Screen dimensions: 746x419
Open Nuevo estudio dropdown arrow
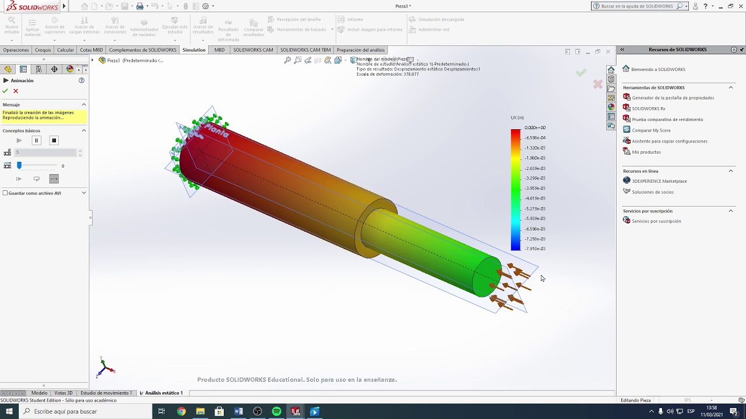pos(12,40)
